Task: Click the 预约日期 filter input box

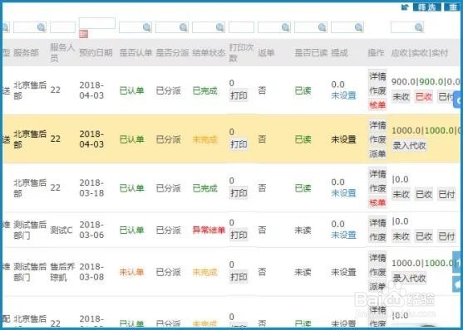Action: point(97,23)
